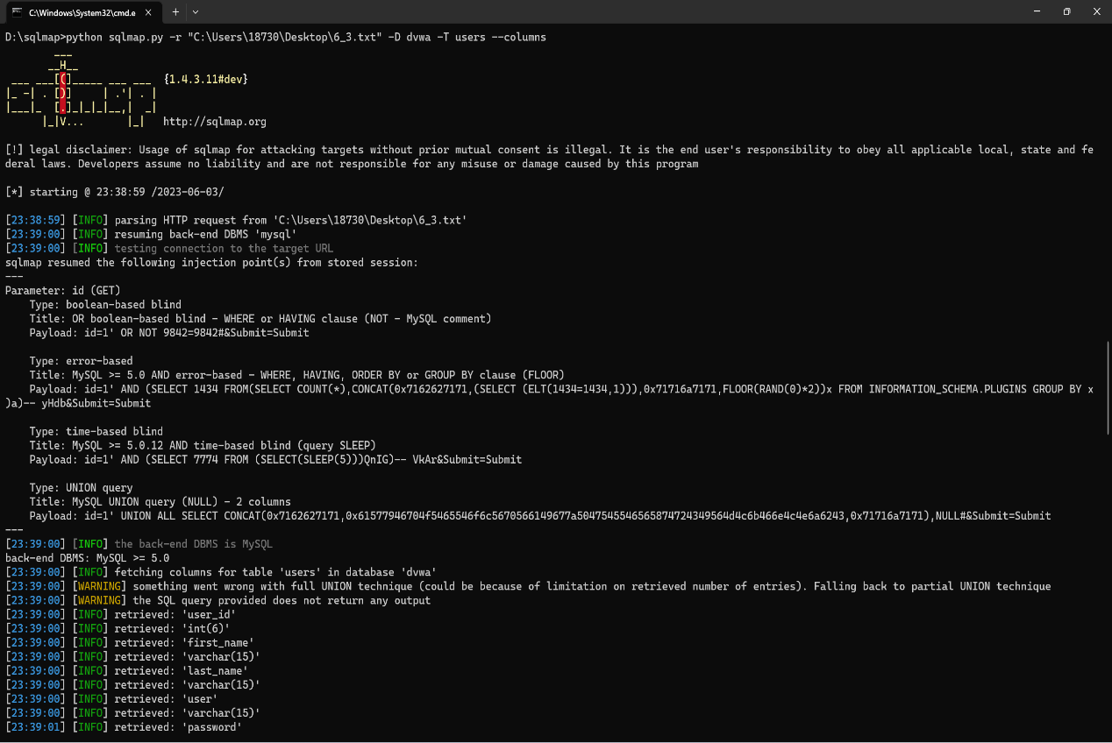Image resolution: width=1112 pixels, height=743 pixels.
Task: Click the 'Title: OR boolean-based blind' line
Action: tap(260, 319)
